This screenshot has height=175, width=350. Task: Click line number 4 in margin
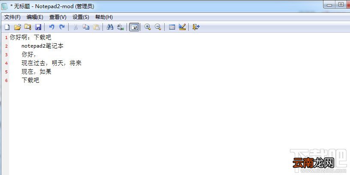pos(6,63)
